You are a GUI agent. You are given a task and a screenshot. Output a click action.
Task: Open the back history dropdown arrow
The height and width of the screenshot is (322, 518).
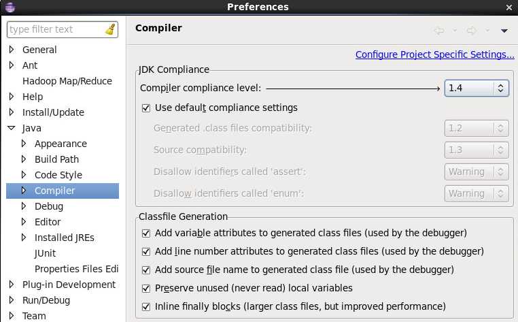(x=455, y=31)
